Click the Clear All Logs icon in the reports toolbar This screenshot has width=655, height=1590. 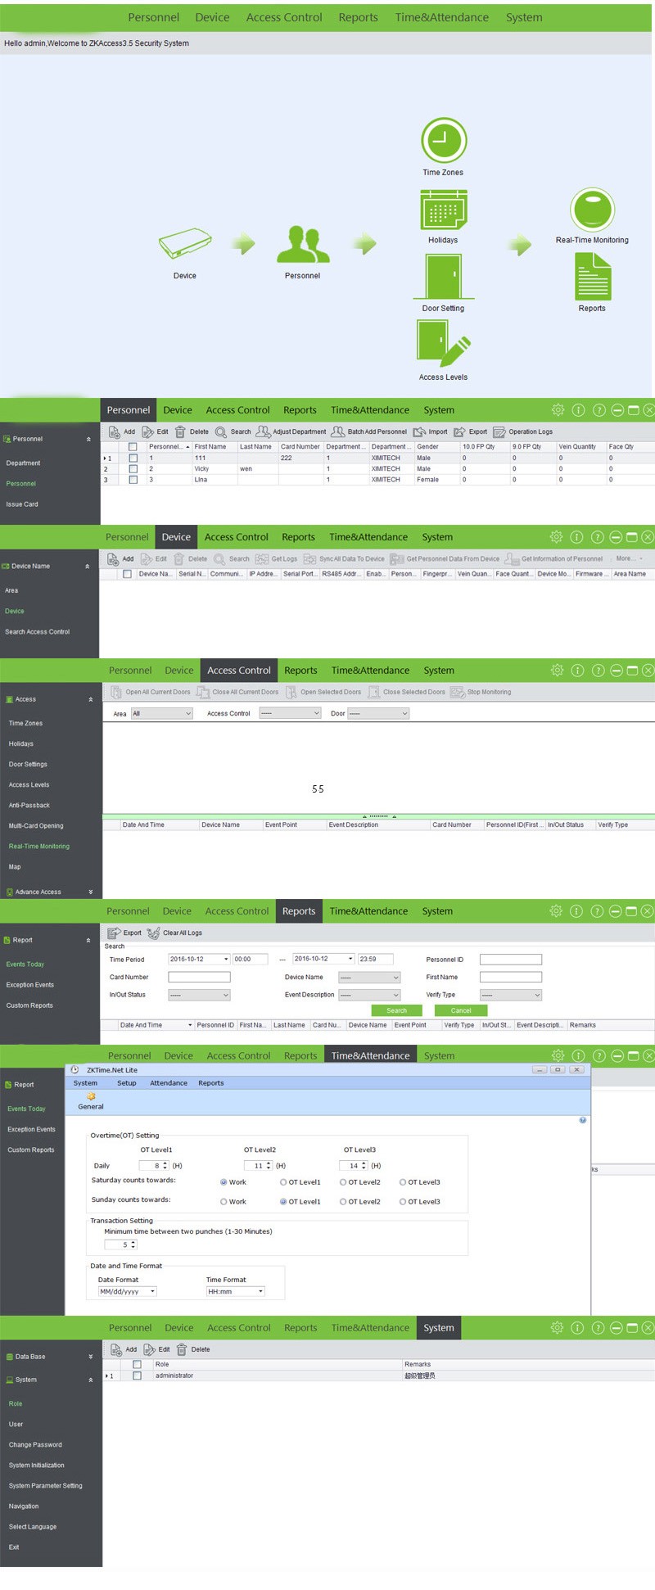[x=153, y=933]
